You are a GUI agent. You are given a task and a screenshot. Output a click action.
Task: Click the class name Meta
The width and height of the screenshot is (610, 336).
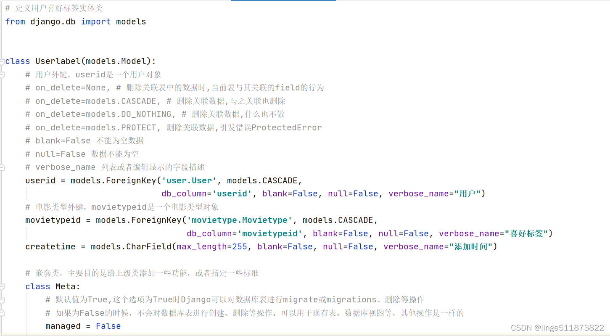(66, 287)
